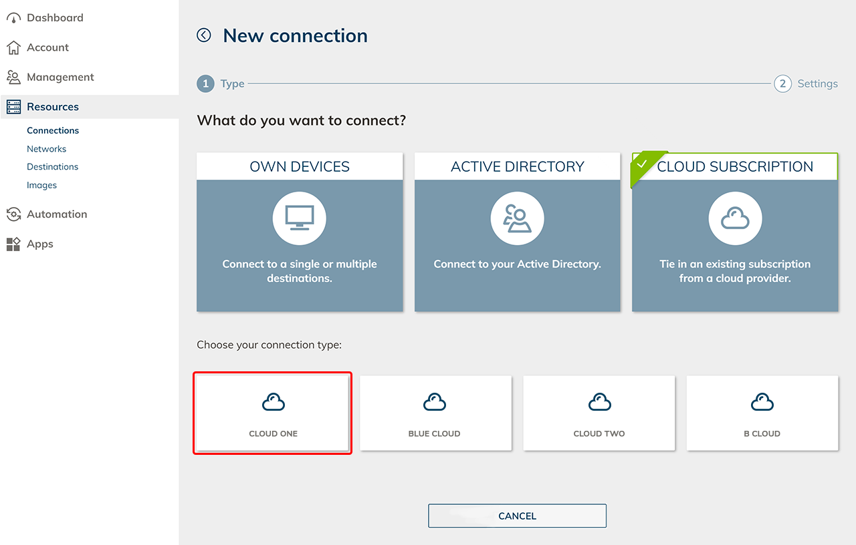Click the Management users icon

pyautogui.click(x=13, y=77)
